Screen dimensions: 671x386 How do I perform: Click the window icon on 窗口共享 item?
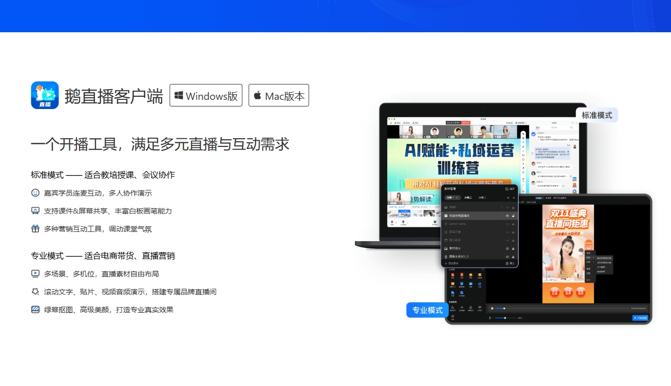[x=446, y=240]
